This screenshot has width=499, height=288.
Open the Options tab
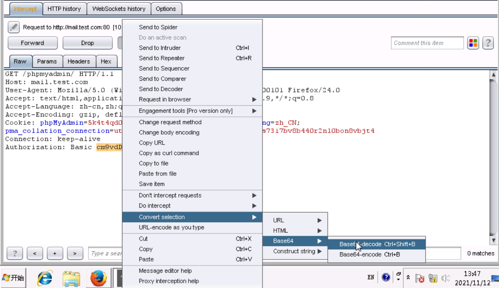pos(166,9)
